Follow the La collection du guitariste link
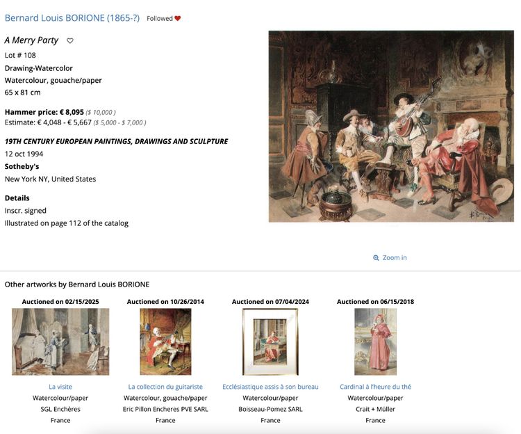 click(x=165, y=387)
